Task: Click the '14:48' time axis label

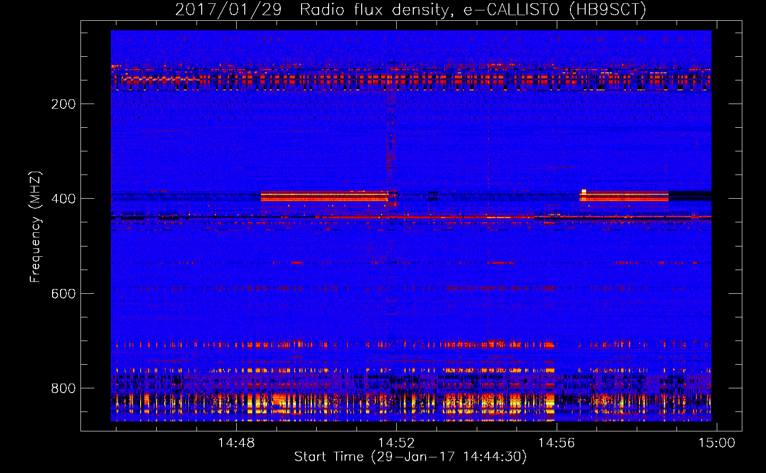Action: (x=236, y=443)
